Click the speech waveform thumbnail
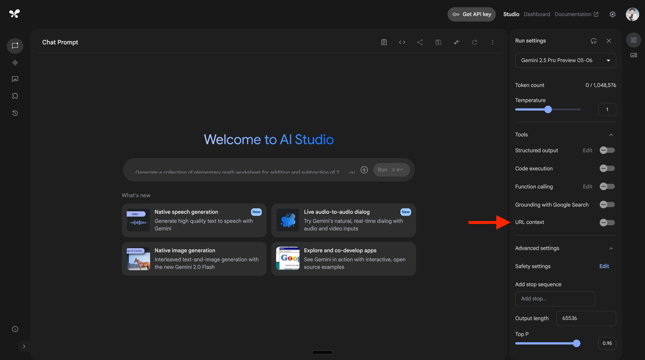The width and height of the screenshot is (645, 360). [x=138, y=220]
